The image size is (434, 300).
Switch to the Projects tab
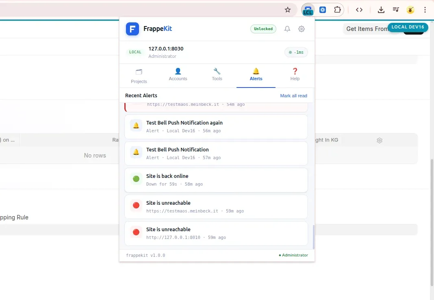pos(139,76)
